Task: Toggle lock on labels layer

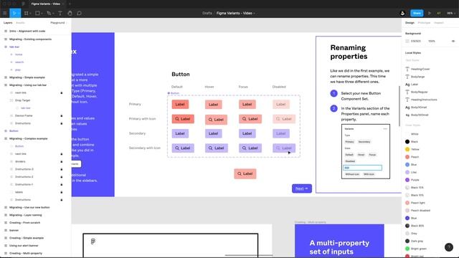Action: click(x=62, y=192)
